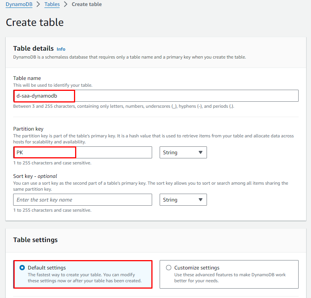Click the chevron separator after DynamoDB breadcrumb
This screenshot has width=311, height=298.
(x=38, y=5)
